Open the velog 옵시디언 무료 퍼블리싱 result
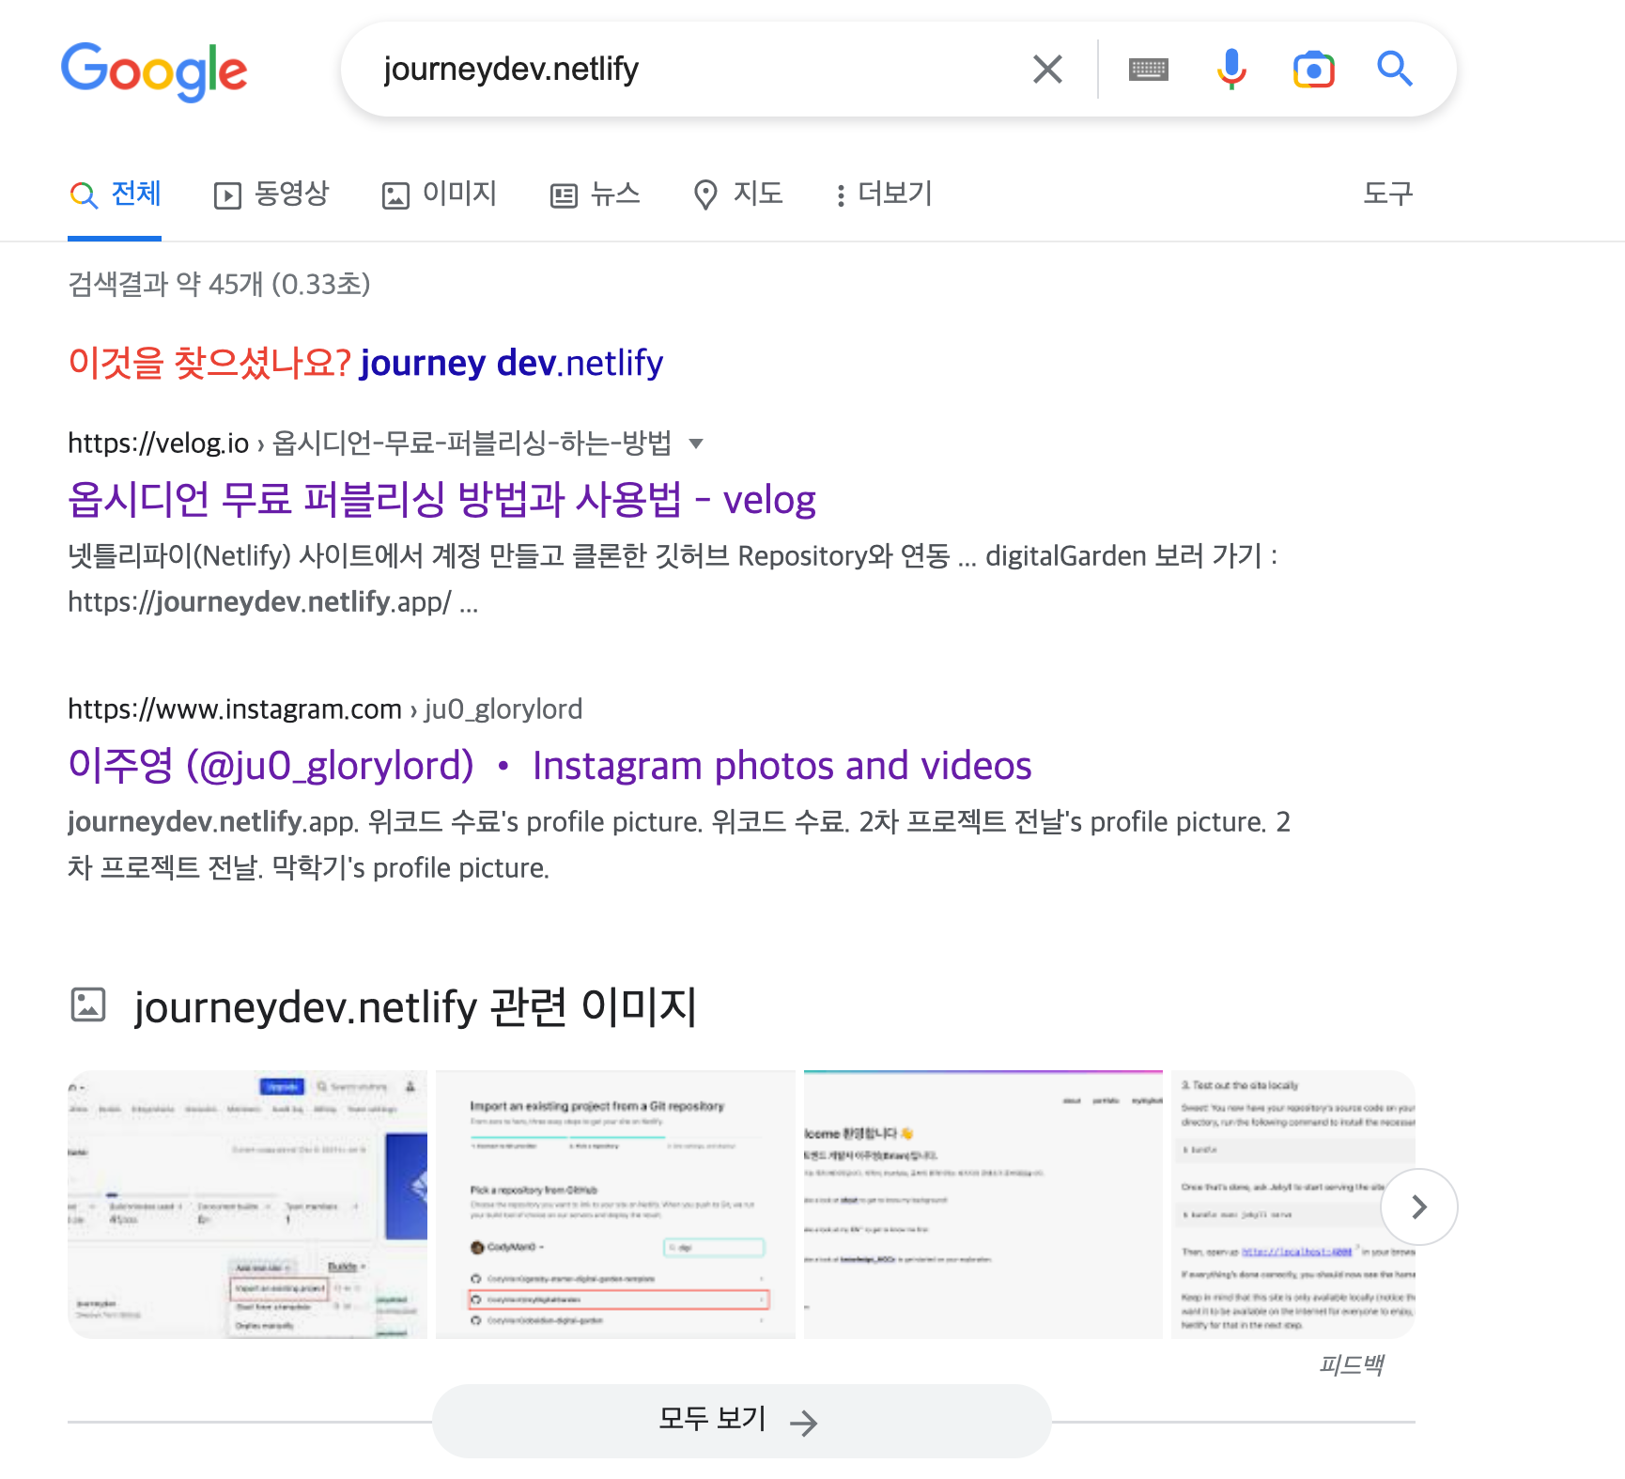This screenshot has width=1625, height=1479. point(441,500)
